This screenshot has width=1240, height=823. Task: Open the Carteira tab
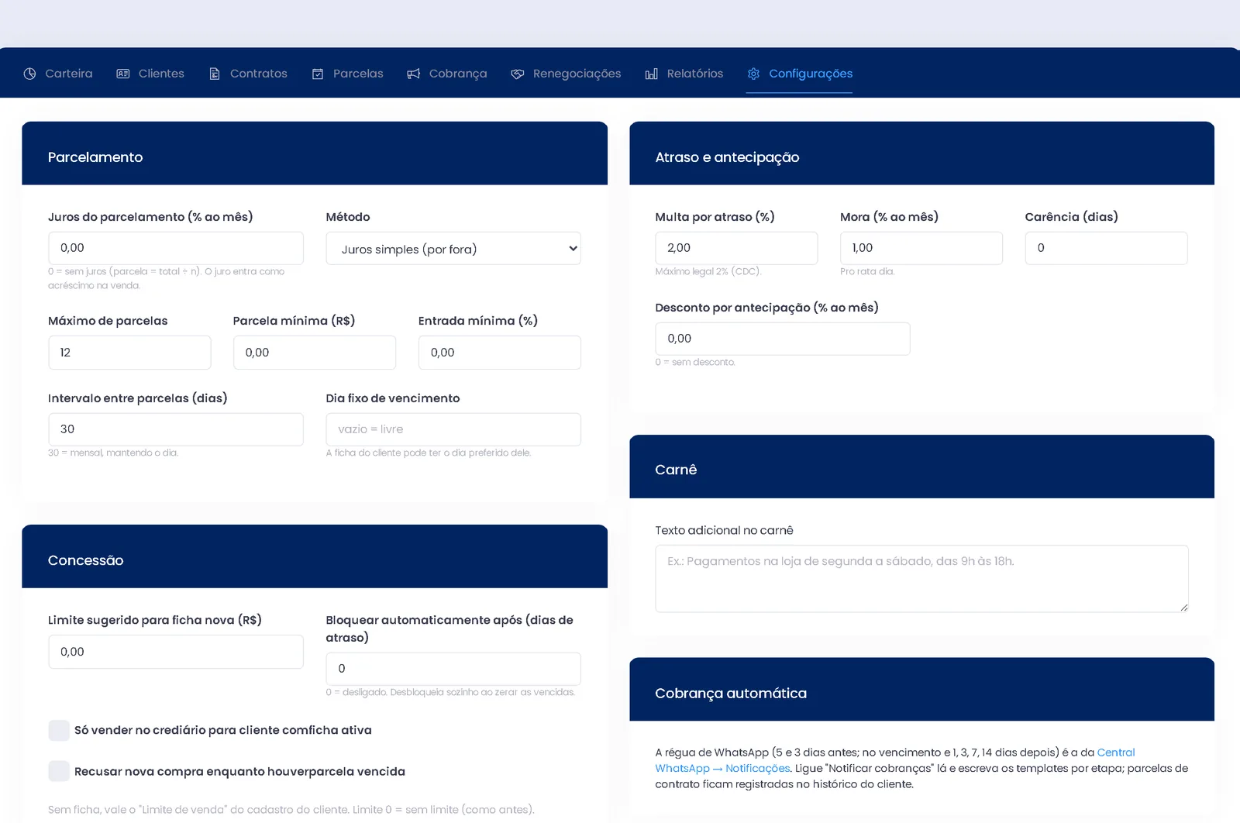(58, 74)
